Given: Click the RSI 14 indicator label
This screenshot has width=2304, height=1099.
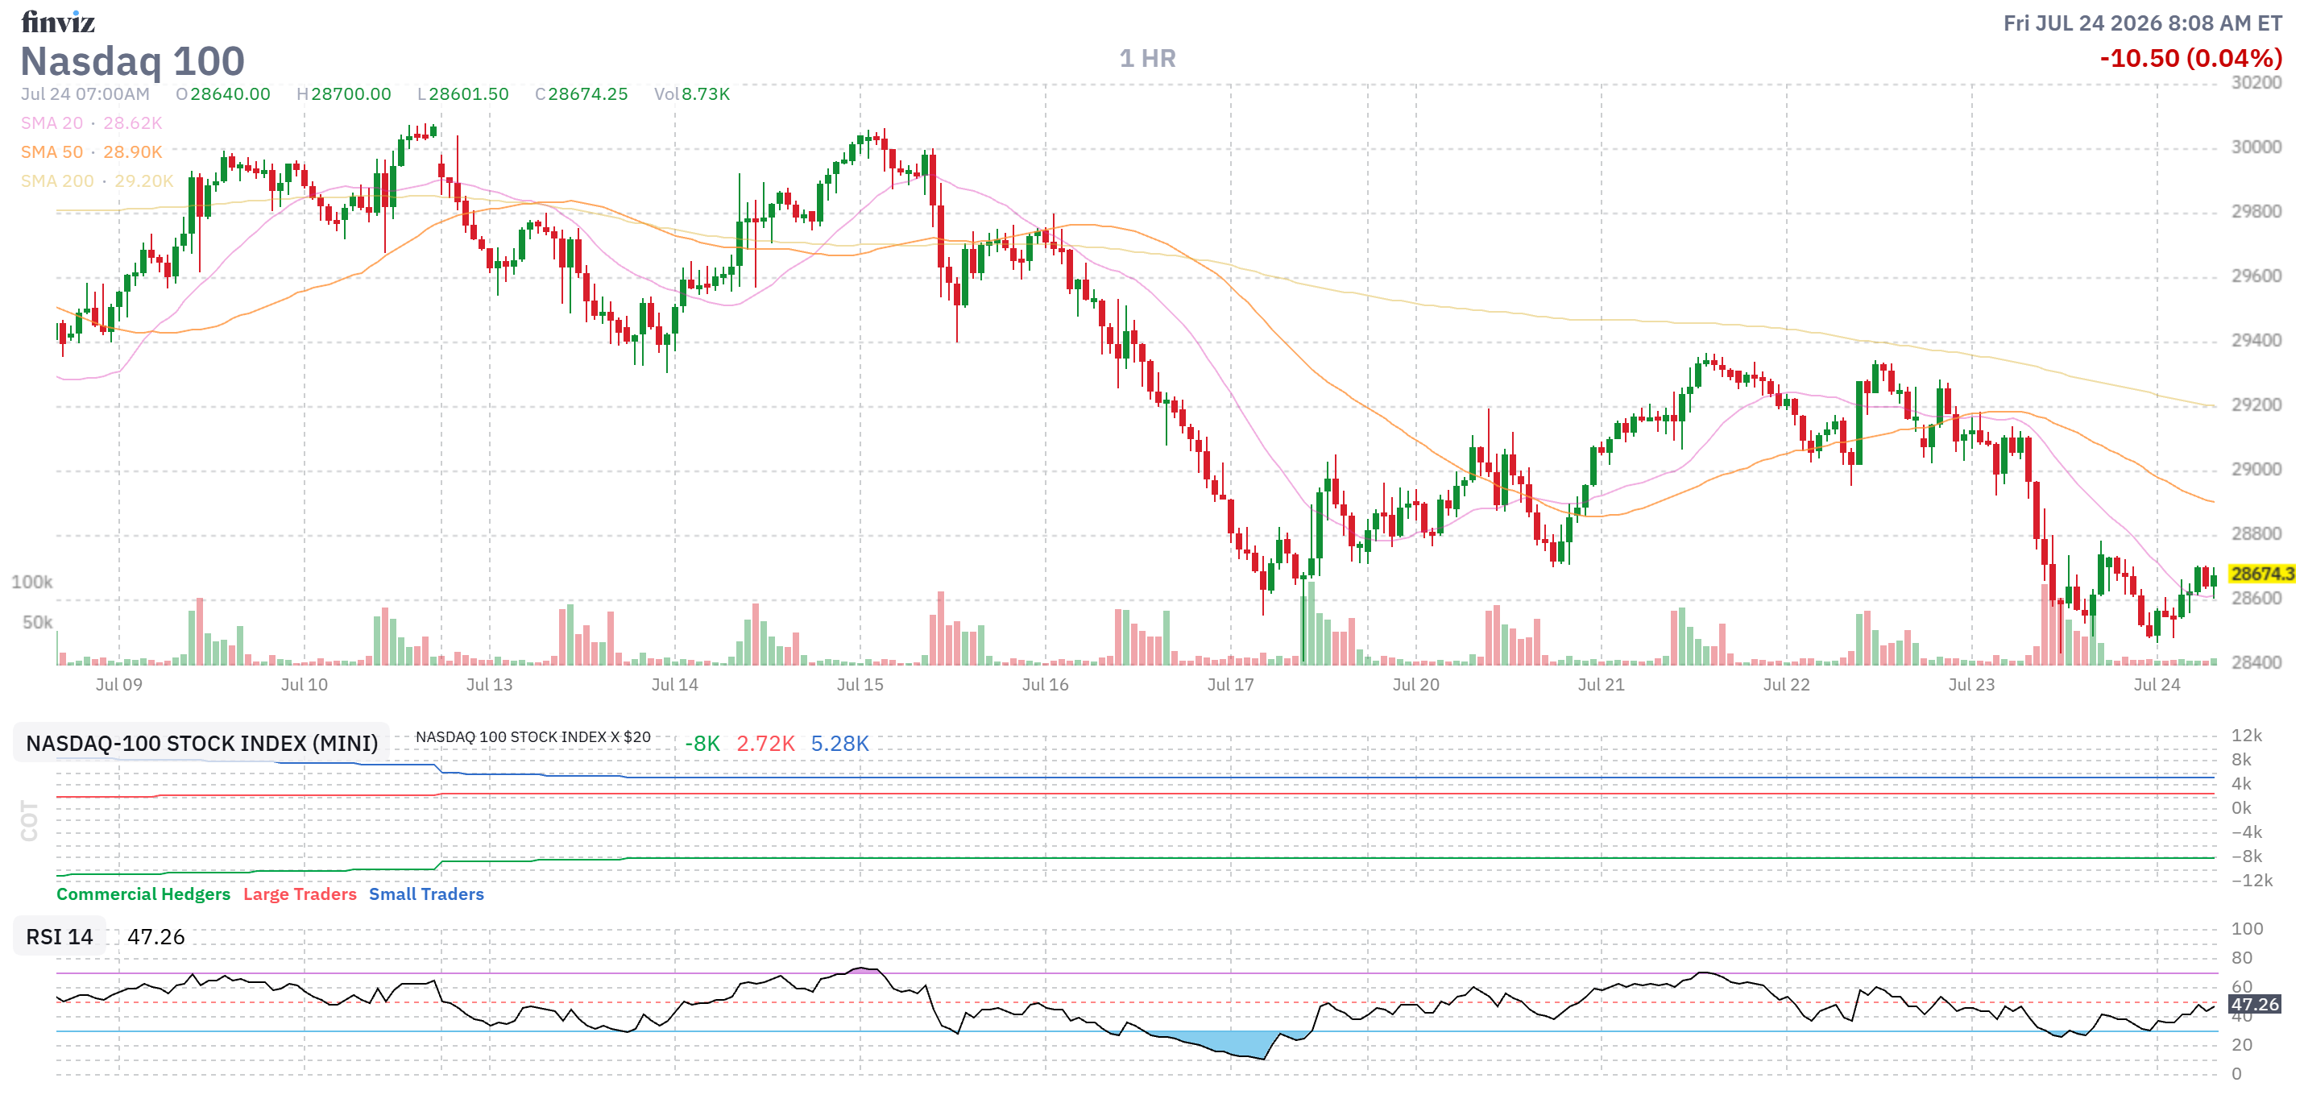Looking at the screenshot, I should tap(59, 936).
